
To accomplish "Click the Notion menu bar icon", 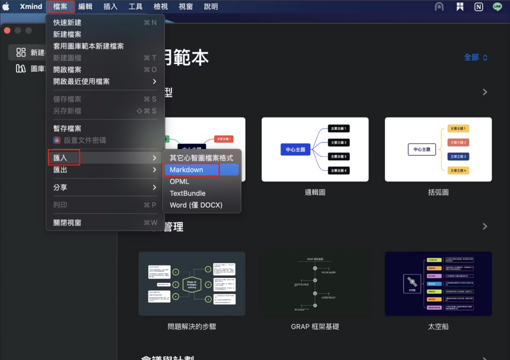I will [x=479, y=6].
